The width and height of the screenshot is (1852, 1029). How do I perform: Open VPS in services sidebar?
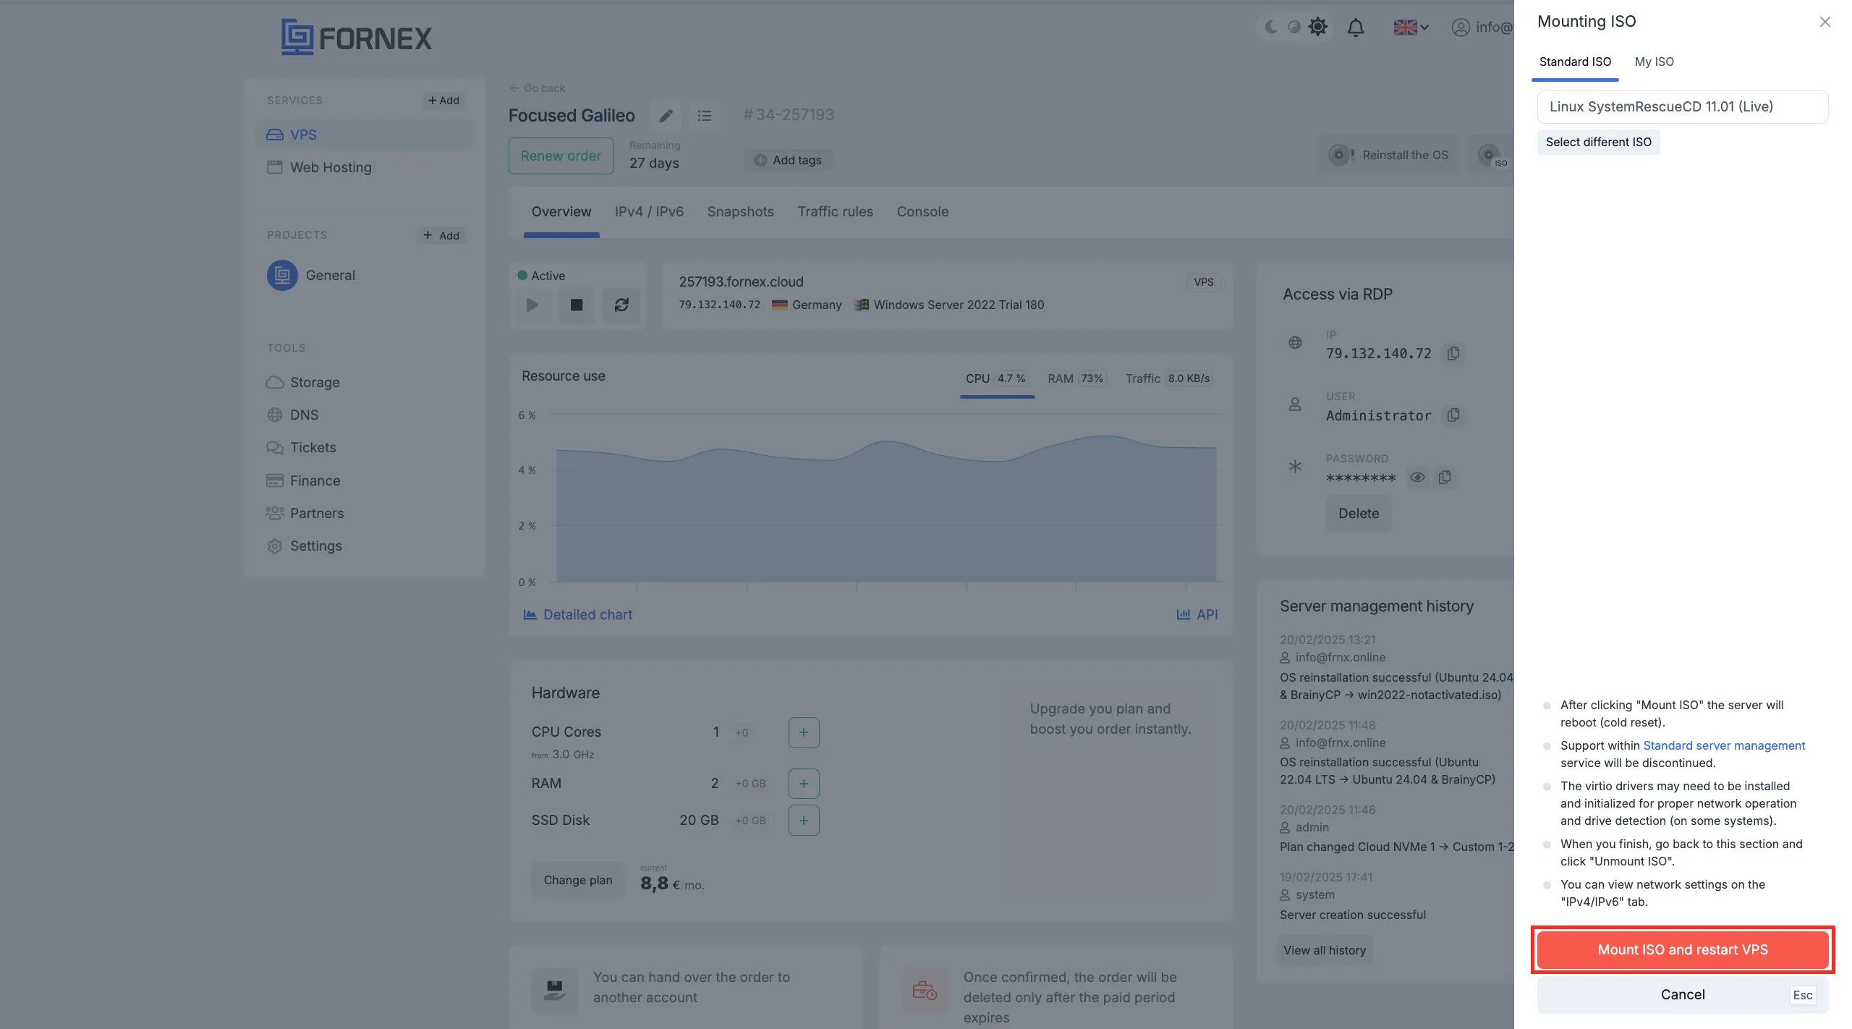pos(364,135)
